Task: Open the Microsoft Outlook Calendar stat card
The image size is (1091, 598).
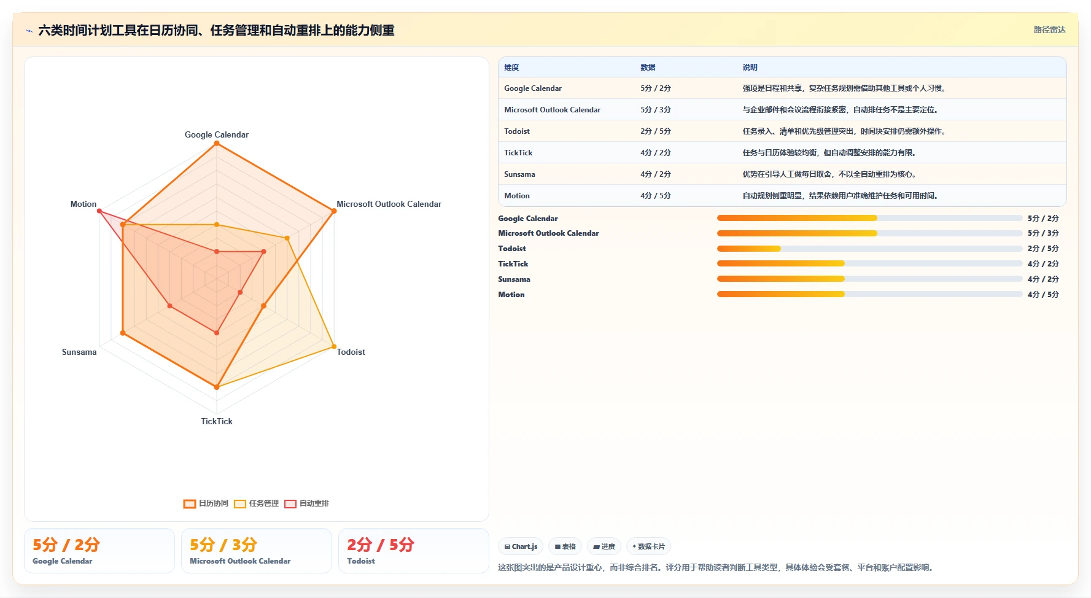Action: (257, 551)
